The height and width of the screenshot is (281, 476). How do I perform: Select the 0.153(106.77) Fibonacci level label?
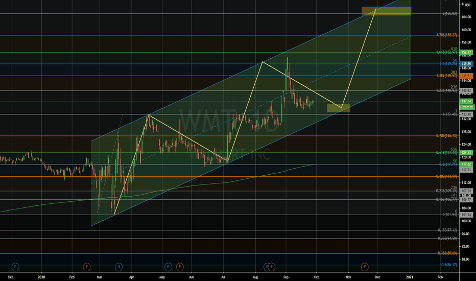click(446, 200)
